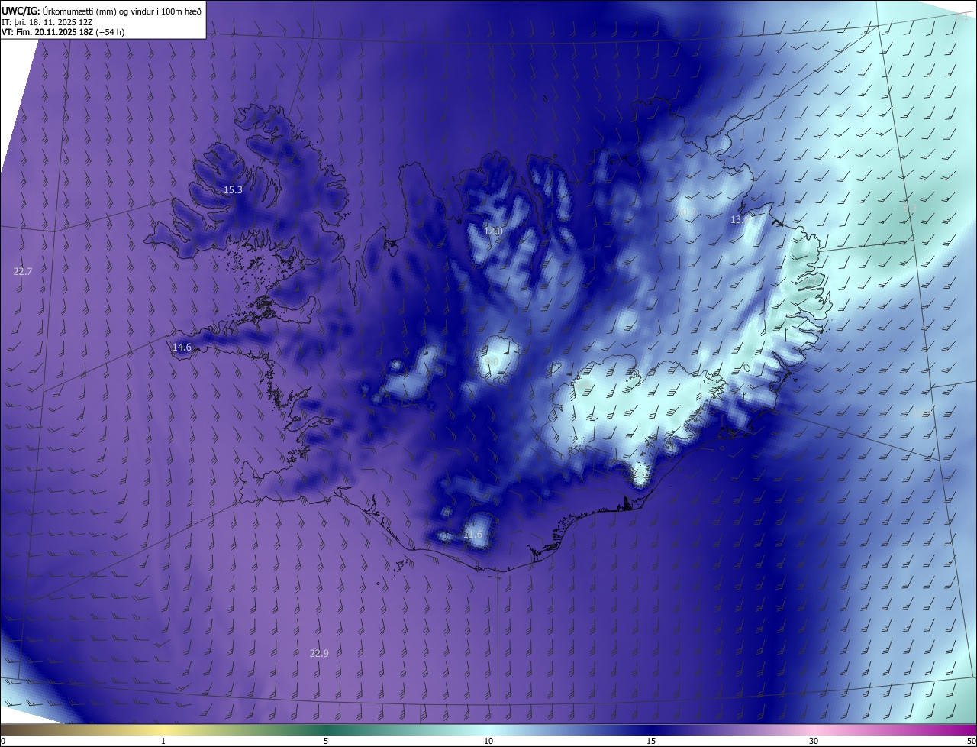Click the 'VT: Fim. 20.11.2025 18Z' valid time

coord(47,32)
